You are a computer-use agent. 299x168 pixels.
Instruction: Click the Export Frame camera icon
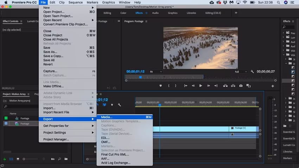coord(241,85)
